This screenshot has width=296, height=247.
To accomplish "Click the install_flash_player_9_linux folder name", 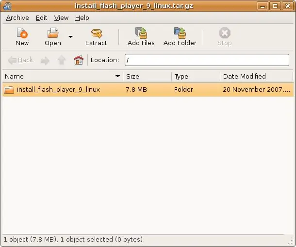I will pyautogui.click(x=59, y=89).
